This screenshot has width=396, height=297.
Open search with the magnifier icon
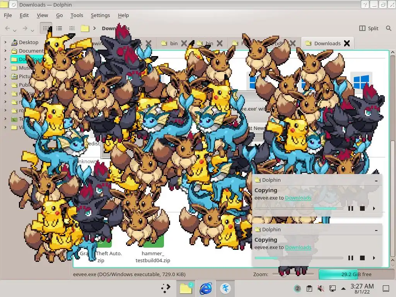(x=388, y=28)
